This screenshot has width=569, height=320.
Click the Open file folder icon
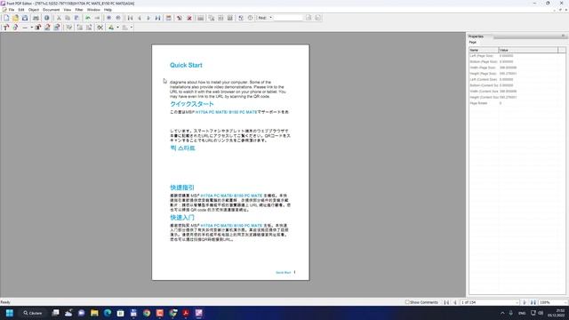pos(15,18)
